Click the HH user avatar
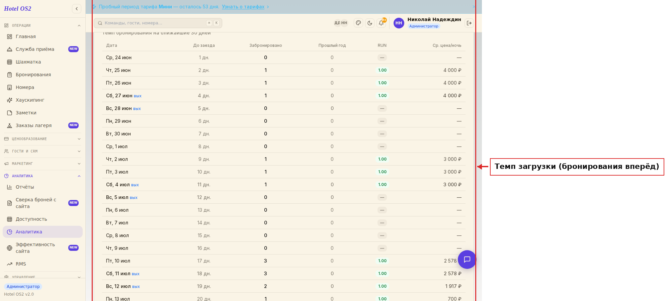The image size is (672, 301). [x=399, y=23]
